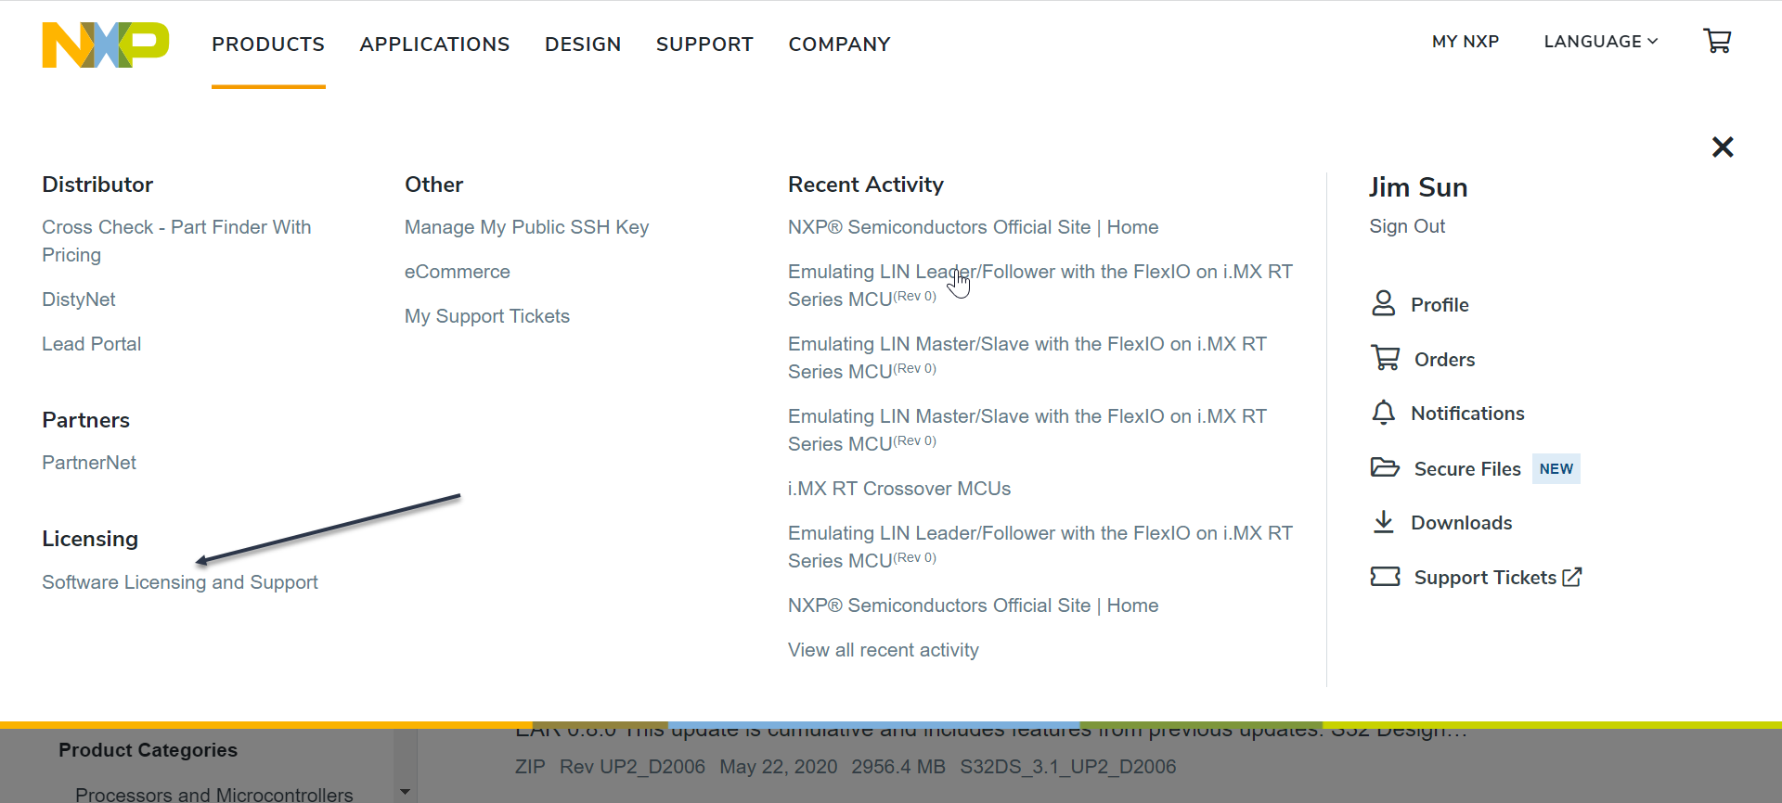This screenshot has height=803, width=1782.
Task: Open first Emulating LIN Leader/Follower recent item
Action: [x=1039, y=286]
